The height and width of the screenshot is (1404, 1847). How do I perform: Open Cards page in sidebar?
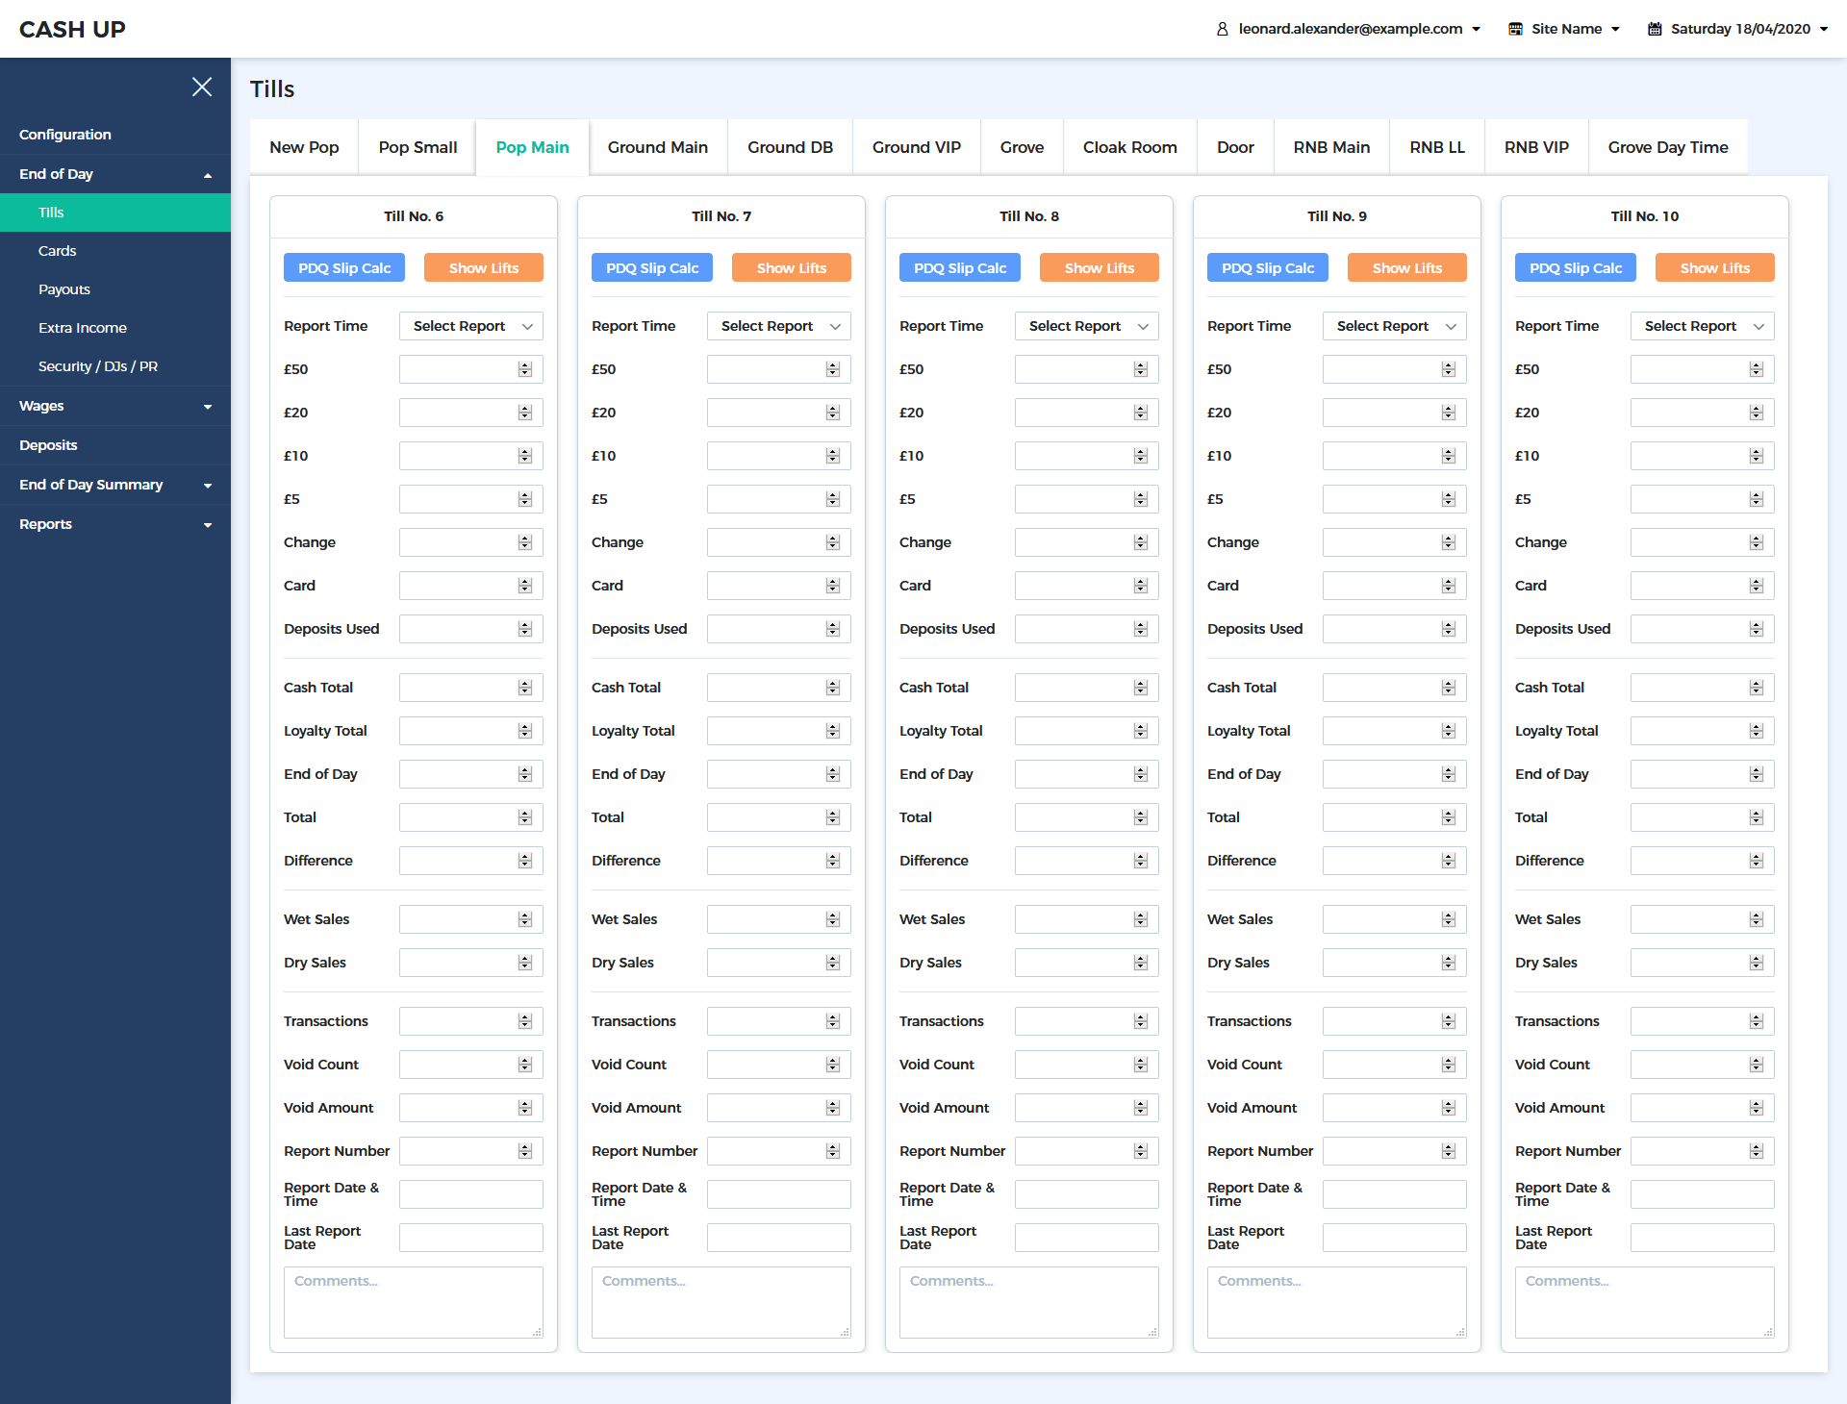(58, 251)
